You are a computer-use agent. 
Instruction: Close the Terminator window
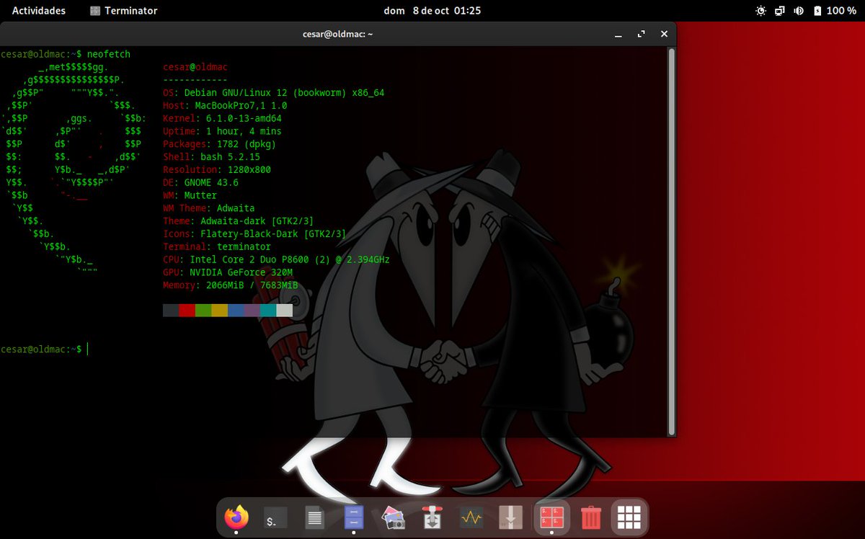pyautogui.click(x=665, y=34)
